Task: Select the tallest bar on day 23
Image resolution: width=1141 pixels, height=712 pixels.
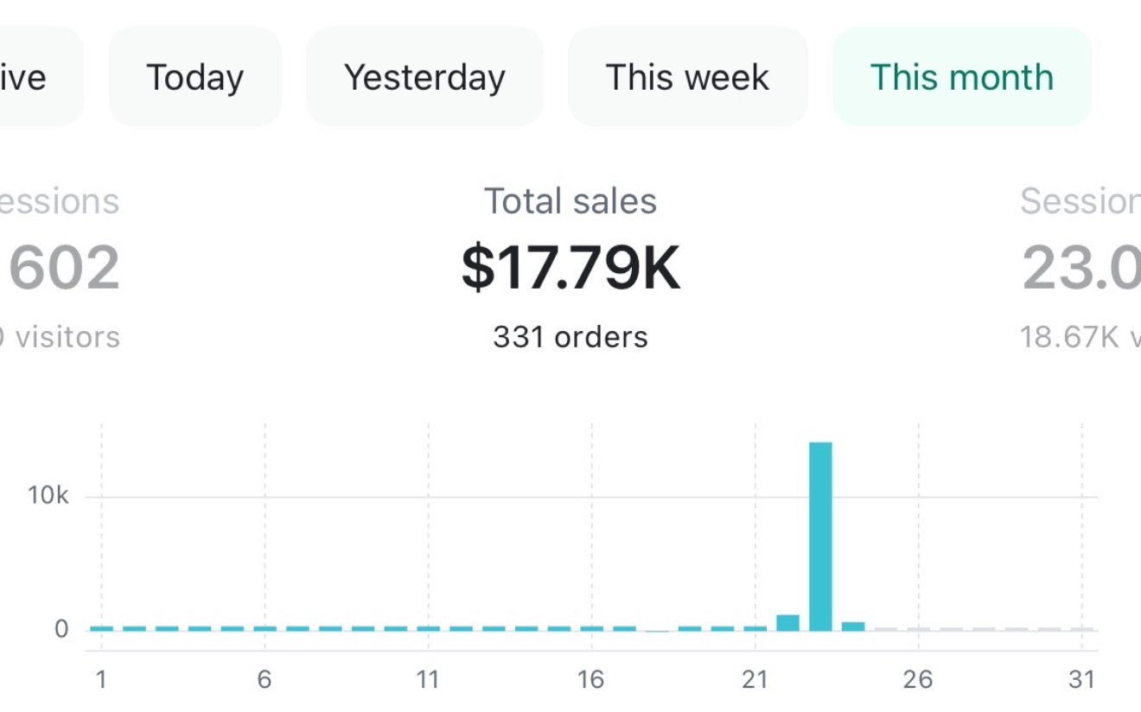Action: point(820,536)
